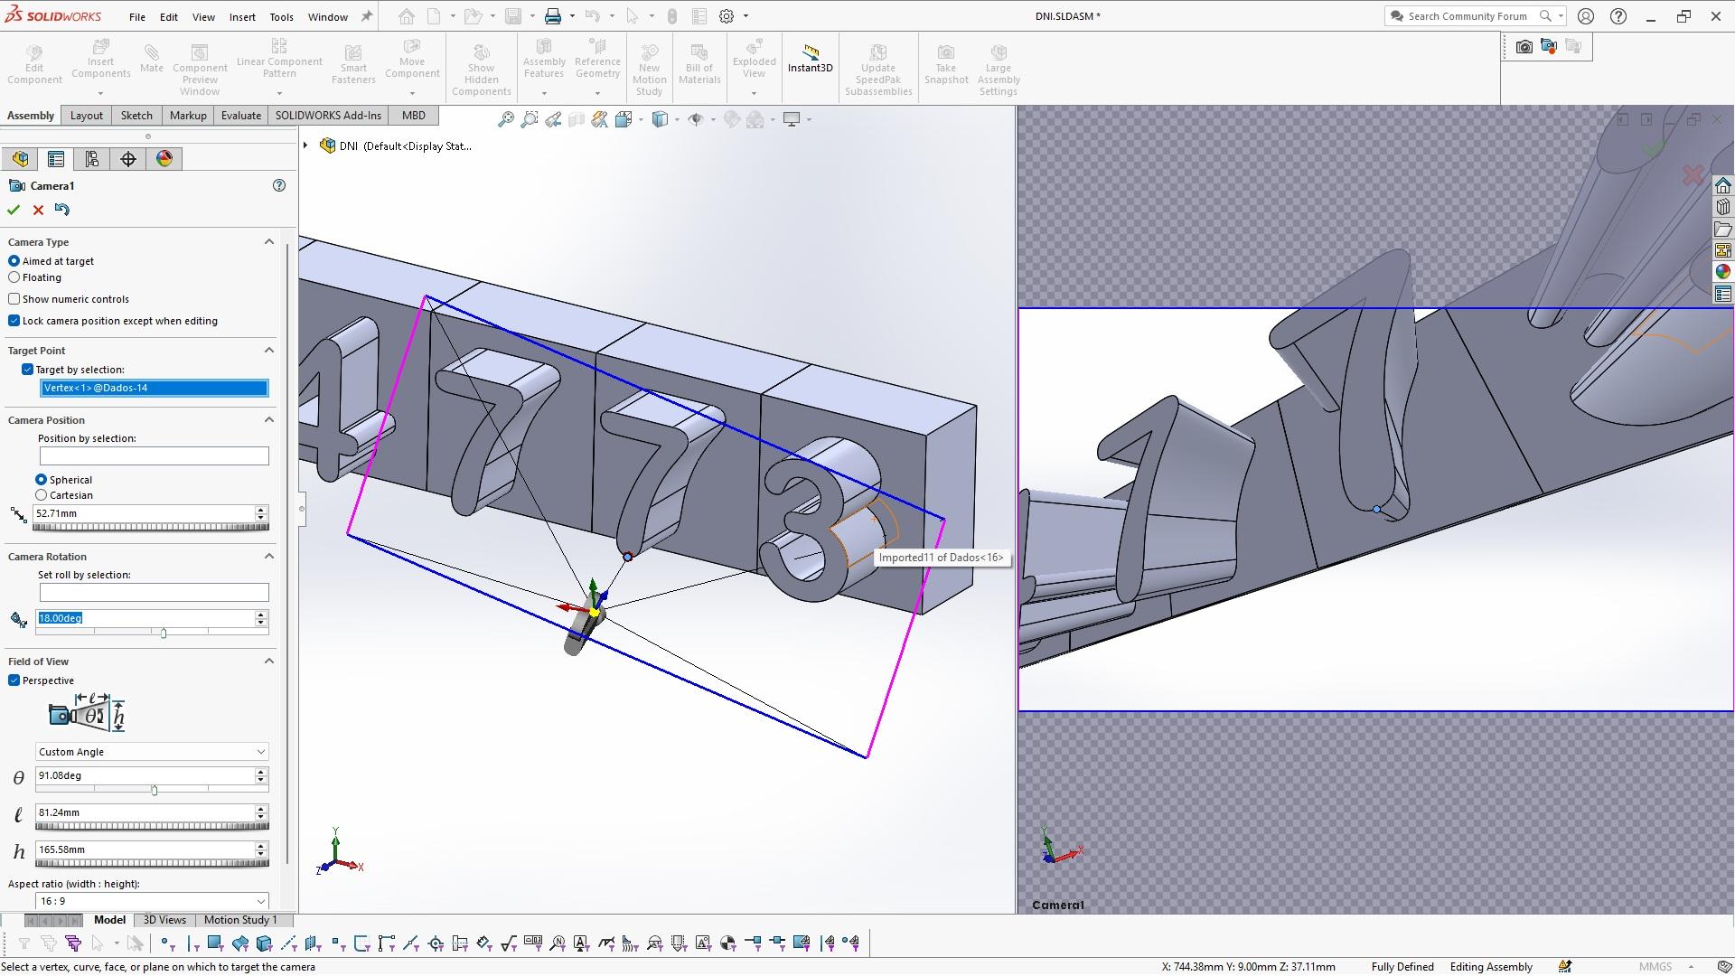Select Instant3D tool
The width and height of the screenshot is (1735, 976).
point(810,60)
